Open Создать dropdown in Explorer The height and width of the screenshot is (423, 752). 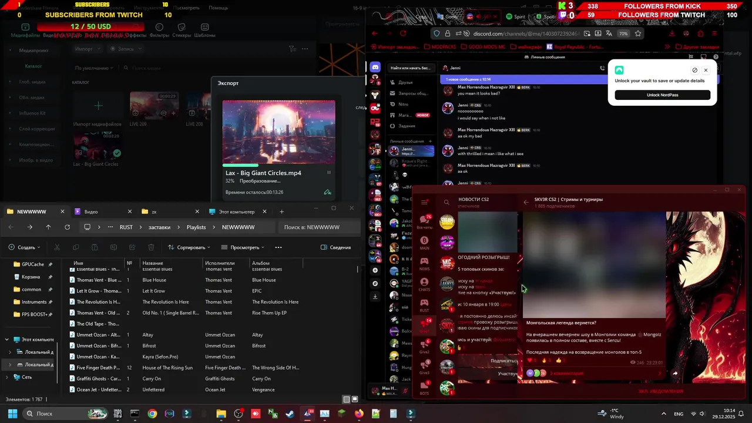point(24,247)
